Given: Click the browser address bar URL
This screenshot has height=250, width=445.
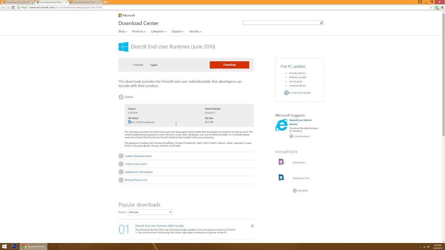Looking at the screenshot, I should [61, 7].
